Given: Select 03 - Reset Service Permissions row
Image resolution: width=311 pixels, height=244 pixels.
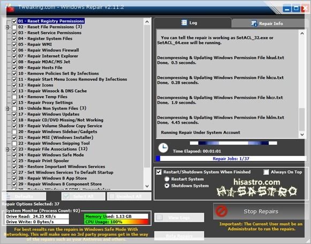Looking at the screenshot, I should click(x=50, y=33).
